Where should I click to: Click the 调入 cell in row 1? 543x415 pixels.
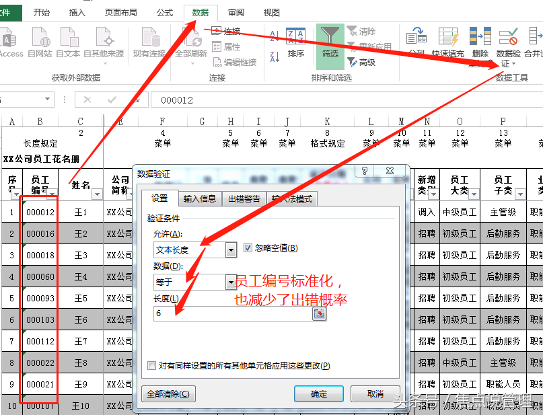[427, 212]
